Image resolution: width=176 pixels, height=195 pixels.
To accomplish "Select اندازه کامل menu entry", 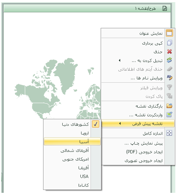I will [x=138, y=133].
